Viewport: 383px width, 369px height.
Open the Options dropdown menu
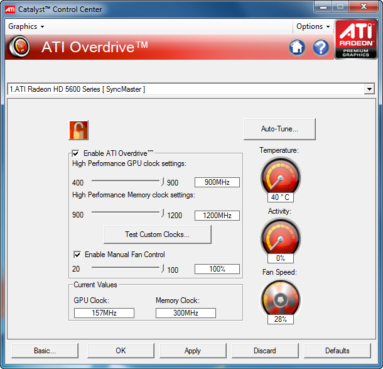313,26
